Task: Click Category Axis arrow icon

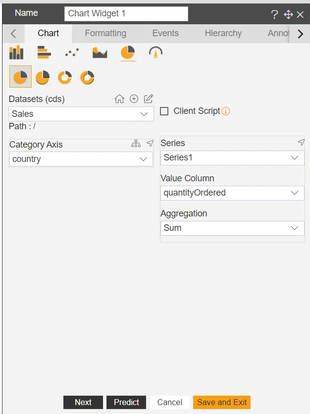Action: click(150, 144)
